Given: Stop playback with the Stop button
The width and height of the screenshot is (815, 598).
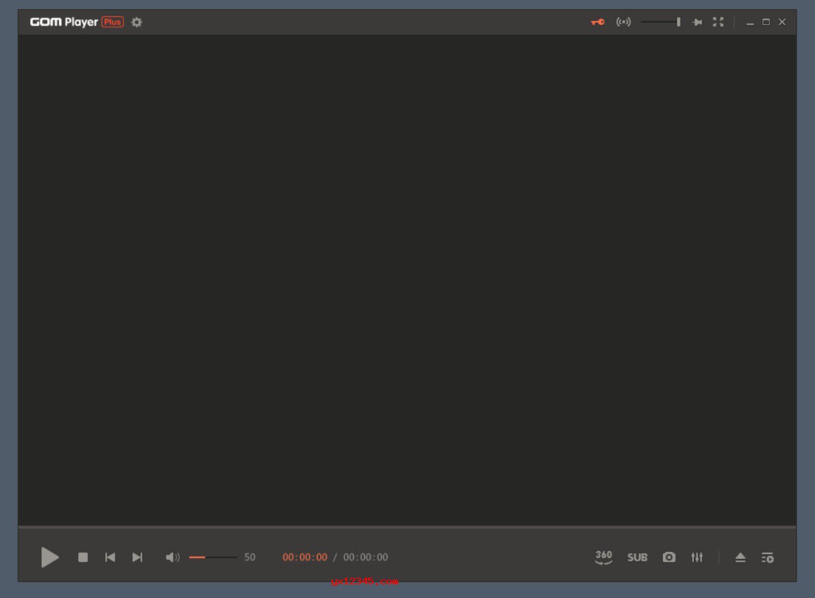Looking at the screenshot, I should click(x=83, y=557).
